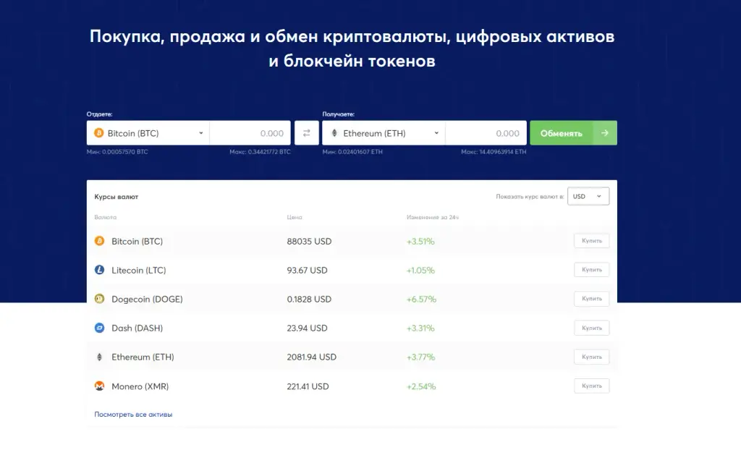Click the Изменение за 24ч column header
Image resolution: width=741 pixels, height=450 pixels.
pos(433,217)
